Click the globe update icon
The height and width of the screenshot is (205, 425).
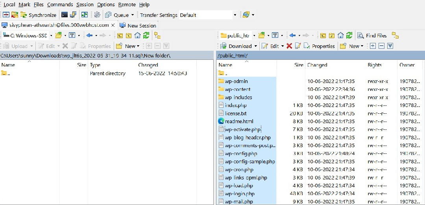[x=246, y=15]
